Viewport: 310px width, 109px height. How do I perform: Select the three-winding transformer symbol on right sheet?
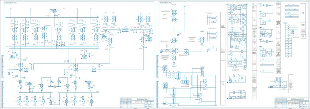pos(174,50)
